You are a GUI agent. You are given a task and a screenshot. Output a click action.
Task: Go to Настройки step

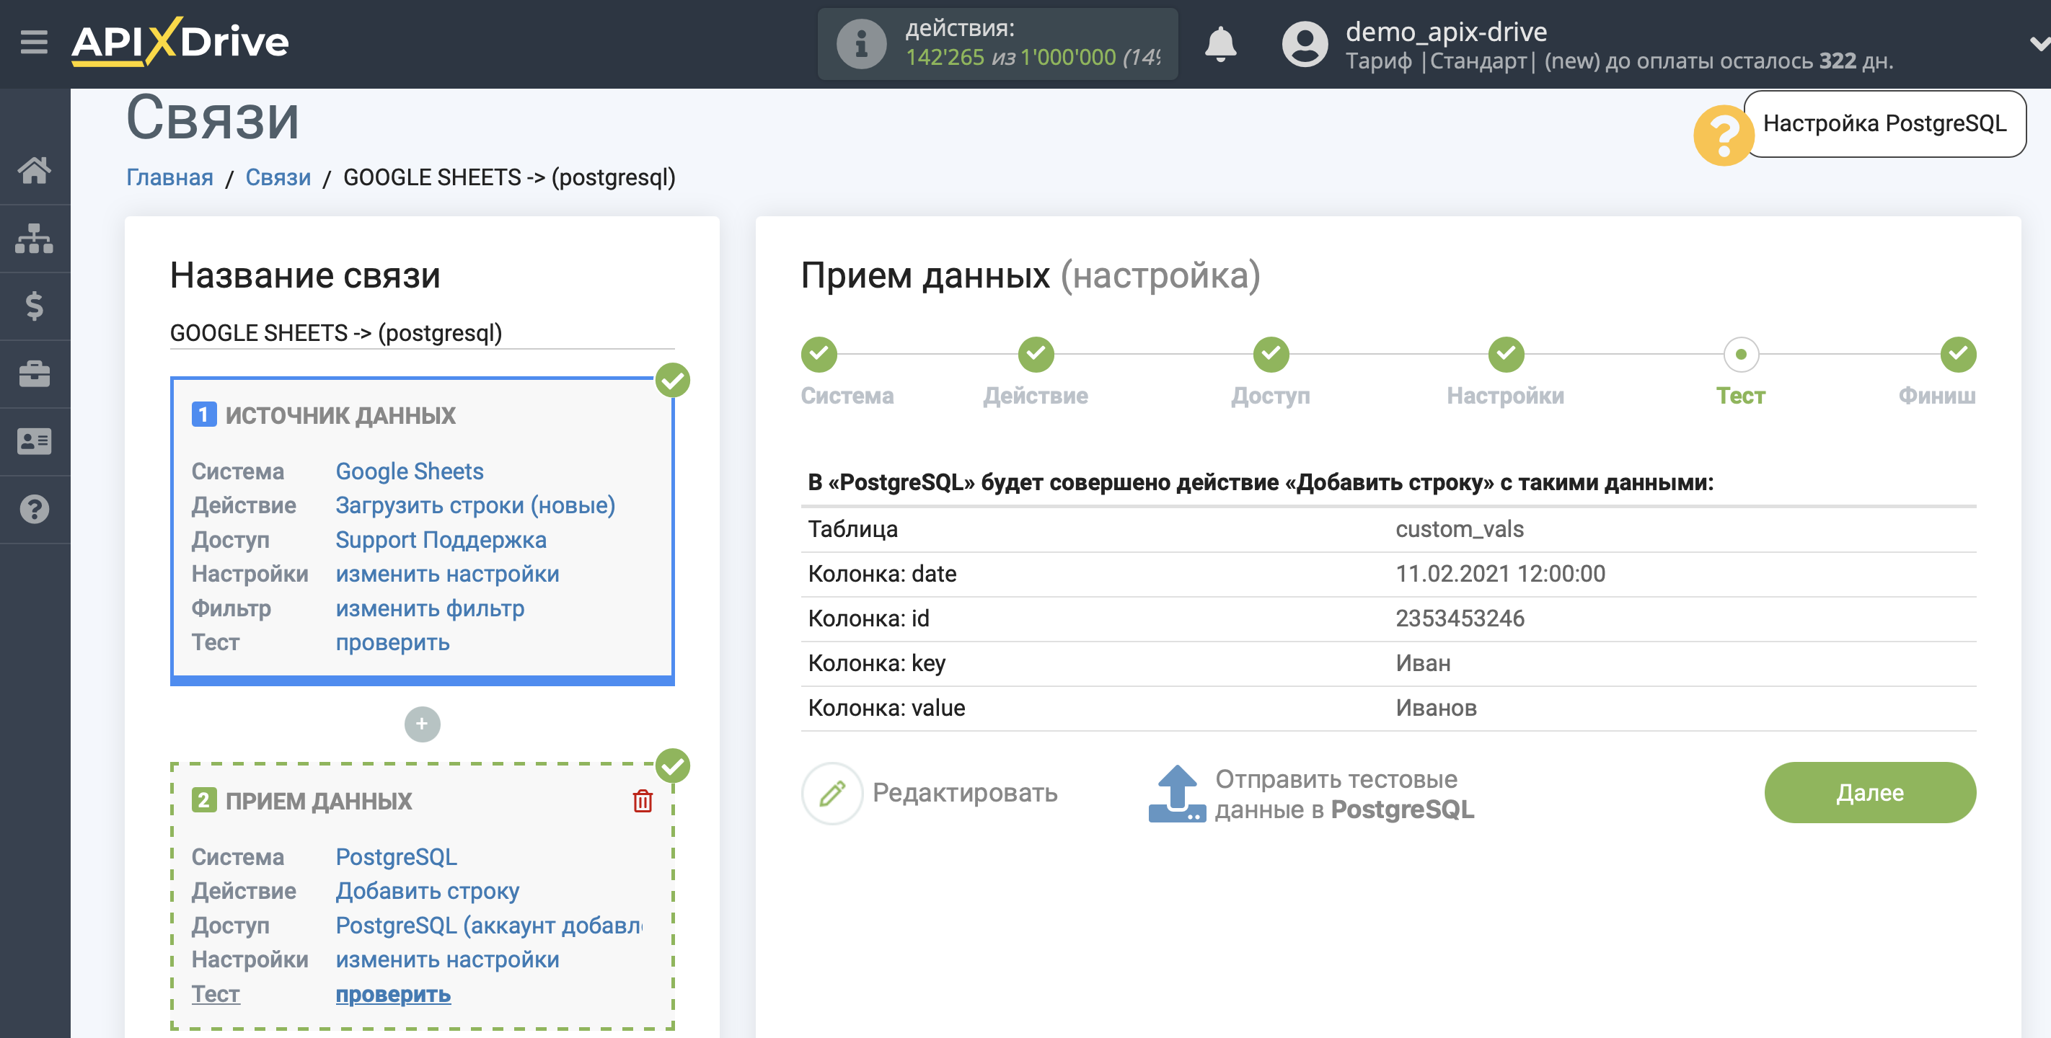[x=1506, y=354]
